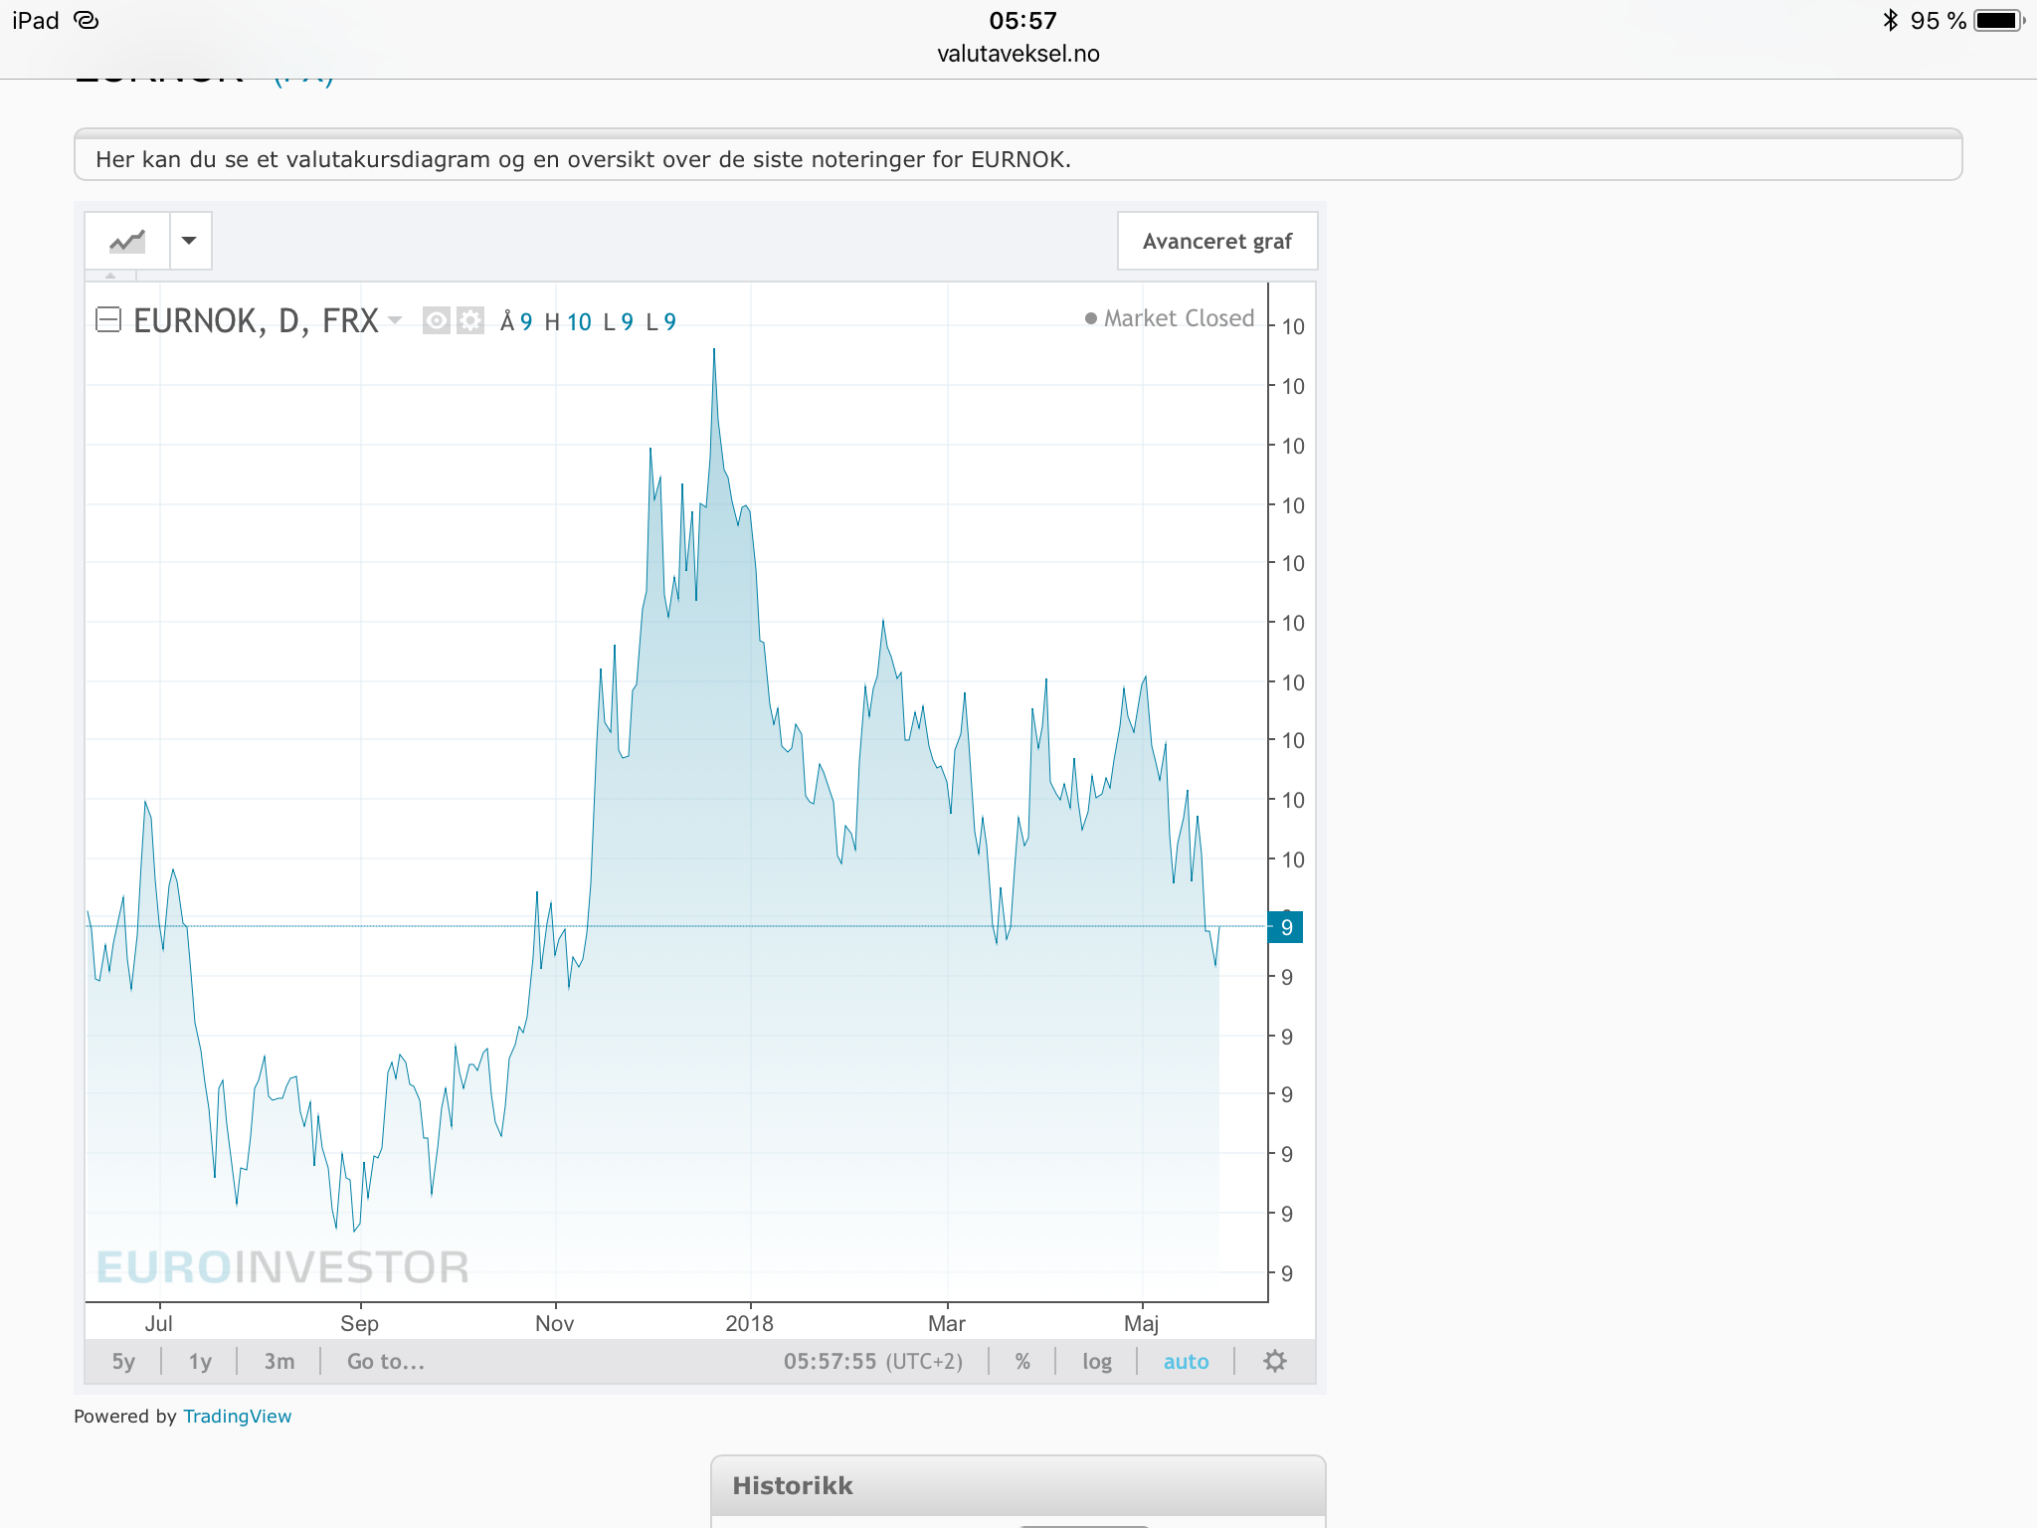
Task: Select the 1y time range
Action: coord(200,1361)
